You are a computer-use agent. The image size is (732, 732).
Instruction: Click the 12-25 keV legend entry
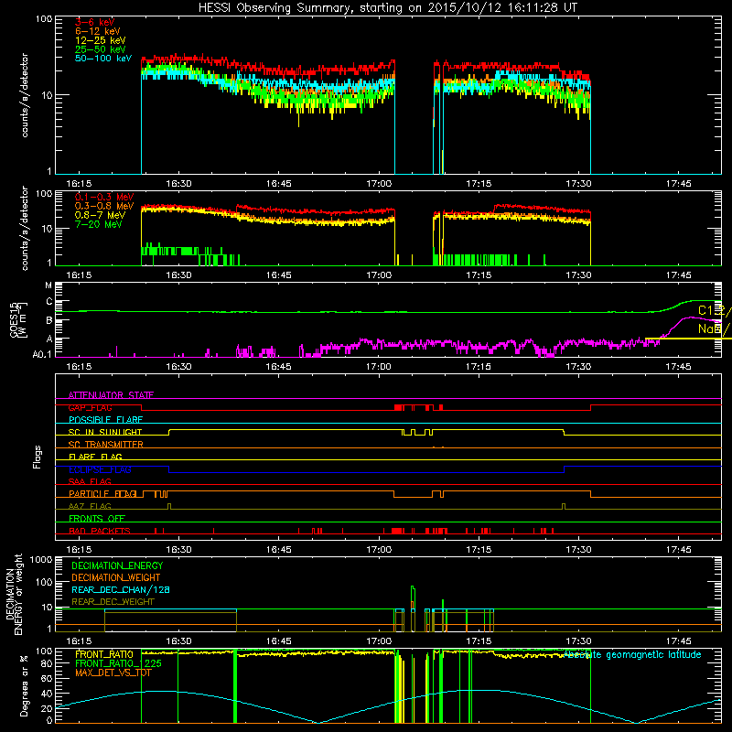point(100,40)
